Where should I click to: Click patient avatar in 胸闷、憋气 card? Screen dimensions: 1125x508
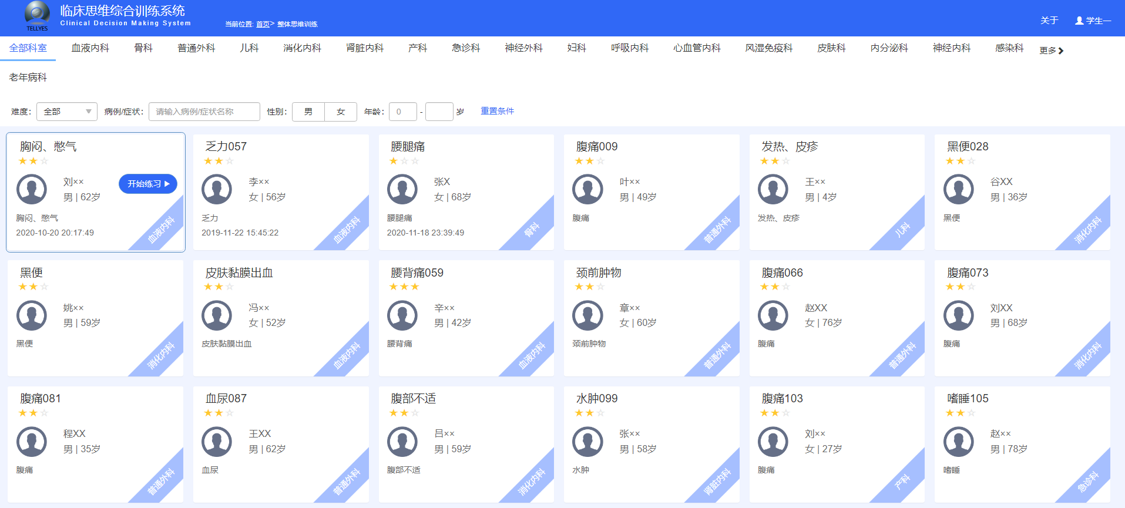32,190
